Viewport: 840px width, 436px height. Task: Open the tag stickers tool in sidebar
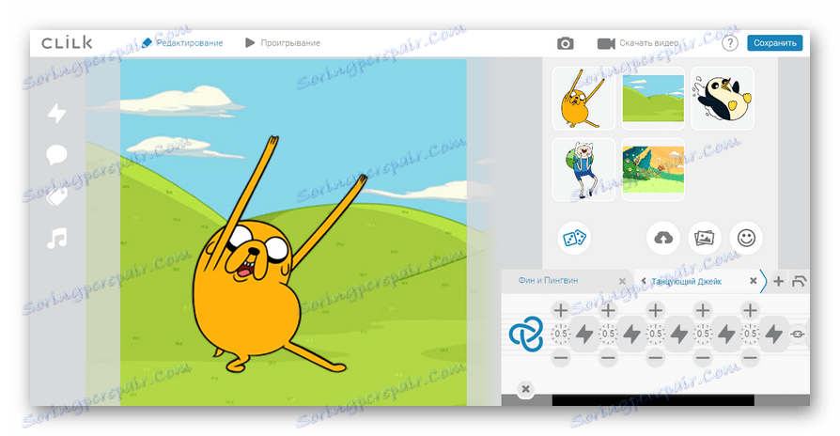click(56, 196)
